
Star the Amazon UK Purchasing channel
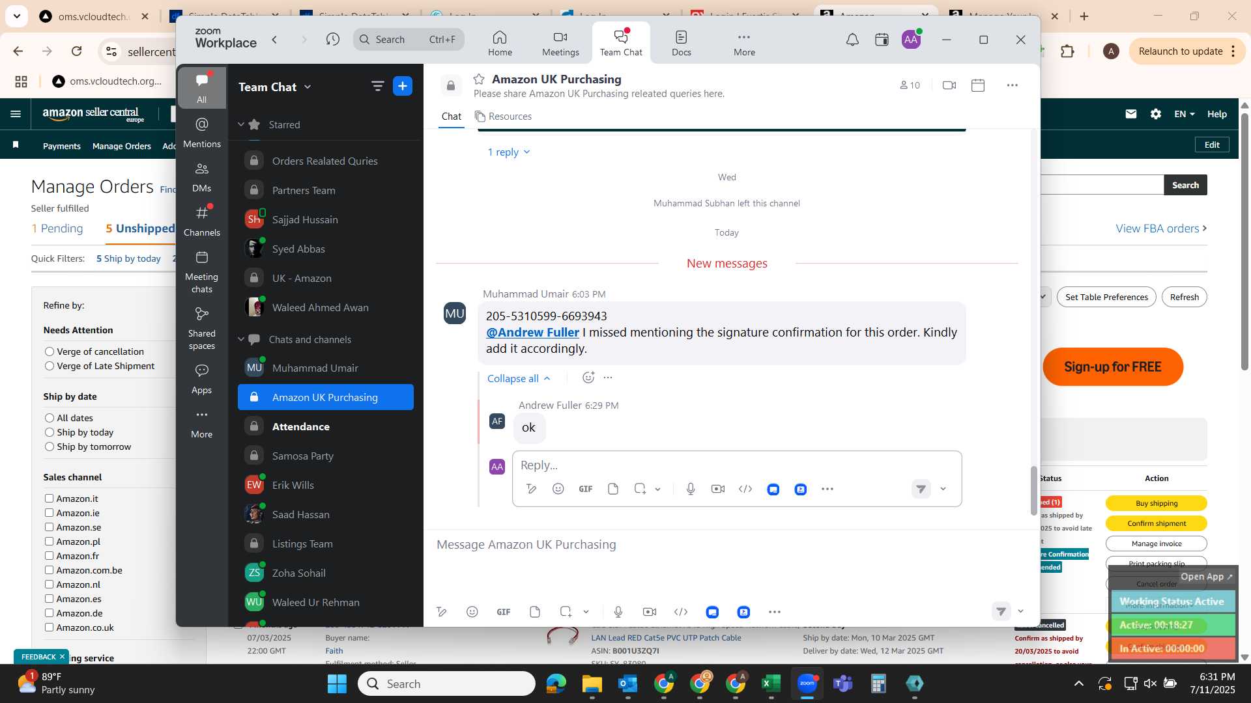[479, 79]
